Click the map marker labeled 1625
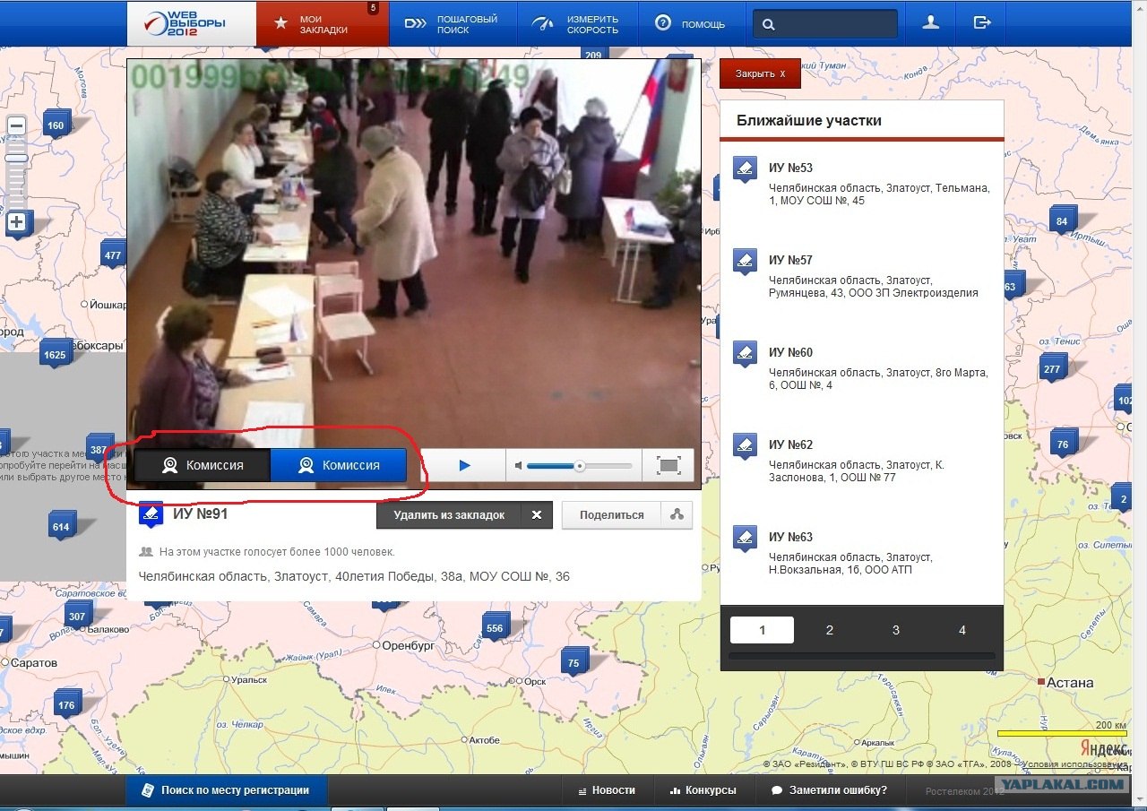Viewport: 1147px width, 811px height. pyautogui.click(x=55, y=355)
